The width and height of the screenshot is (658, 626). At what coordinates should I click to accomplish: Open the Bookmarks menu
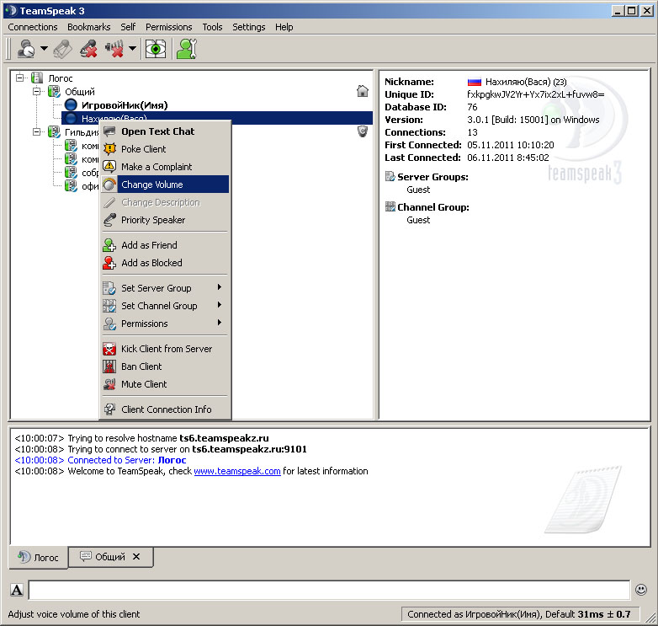(x=89, y=27)
